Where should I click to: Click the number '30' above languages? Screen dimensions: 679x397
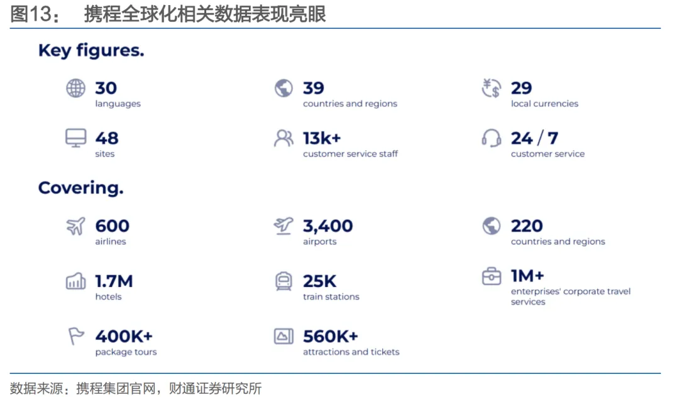106,88
